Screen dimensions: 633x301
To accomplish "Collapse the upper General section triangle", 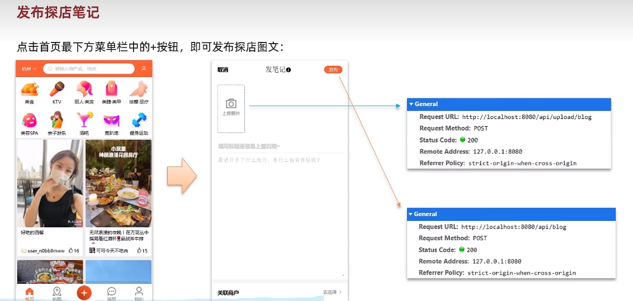I will click(411, 104).
